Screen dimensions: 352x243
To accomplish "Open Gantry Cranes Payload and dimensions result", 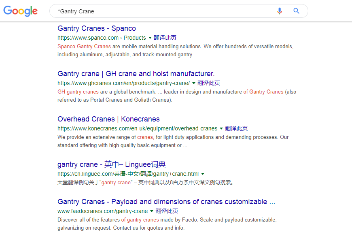I will click(x=166, y=202).
